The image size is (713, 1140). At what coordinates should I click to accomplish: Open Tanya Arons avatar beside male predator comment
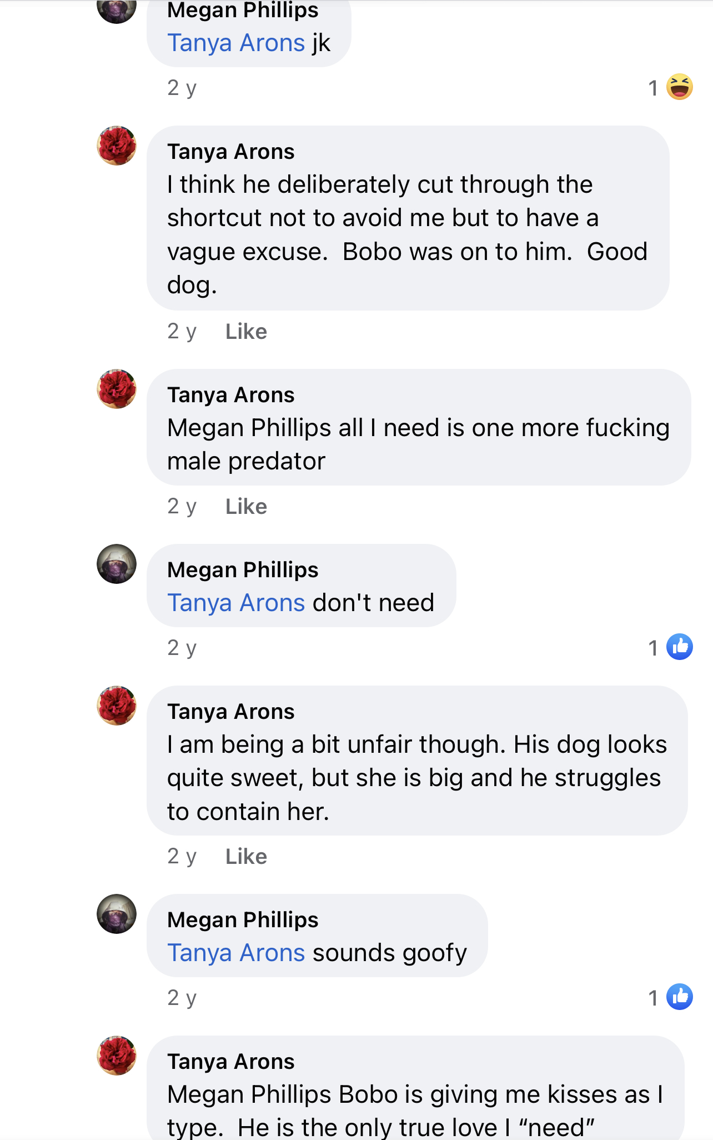coord(117,389)
